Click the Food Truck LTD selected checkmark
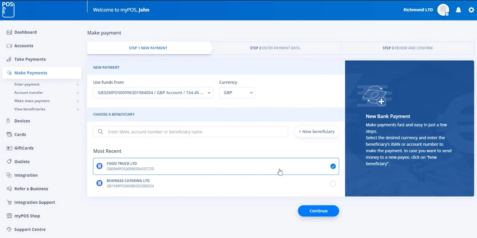 [x=333, y=166]
